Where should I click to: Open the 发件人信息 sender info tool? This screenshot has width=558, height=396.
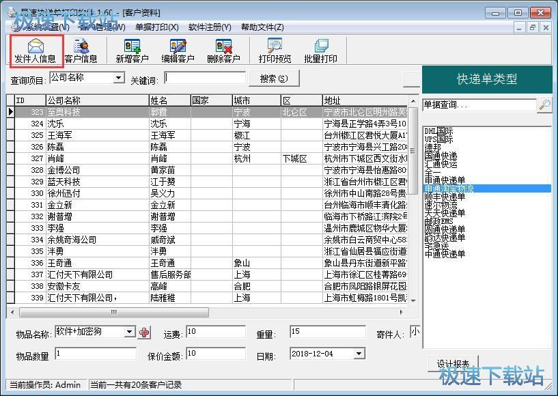click(x=35, y=51)
